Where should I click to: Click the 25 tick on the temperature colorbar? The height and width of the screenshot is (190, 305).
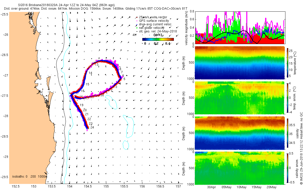tap(291, 50)
